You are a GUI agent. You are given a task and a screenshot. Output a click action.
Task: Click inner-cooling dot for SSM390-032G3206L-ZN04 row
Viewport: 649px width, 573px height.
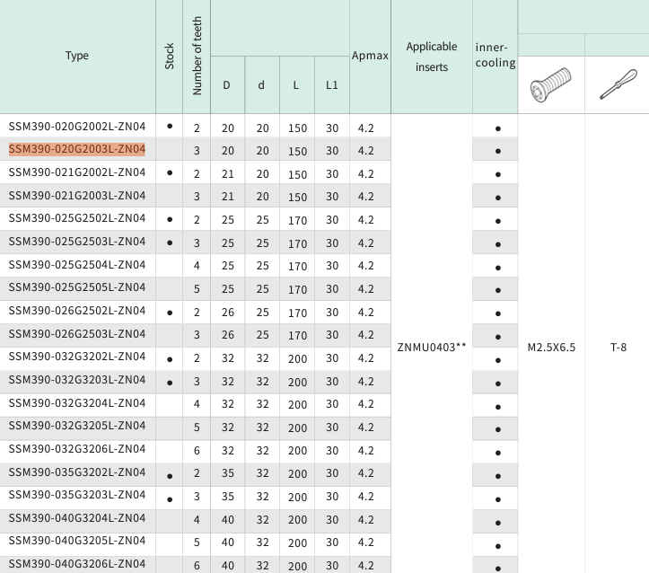pyautogui.click(x=498, y=452)
